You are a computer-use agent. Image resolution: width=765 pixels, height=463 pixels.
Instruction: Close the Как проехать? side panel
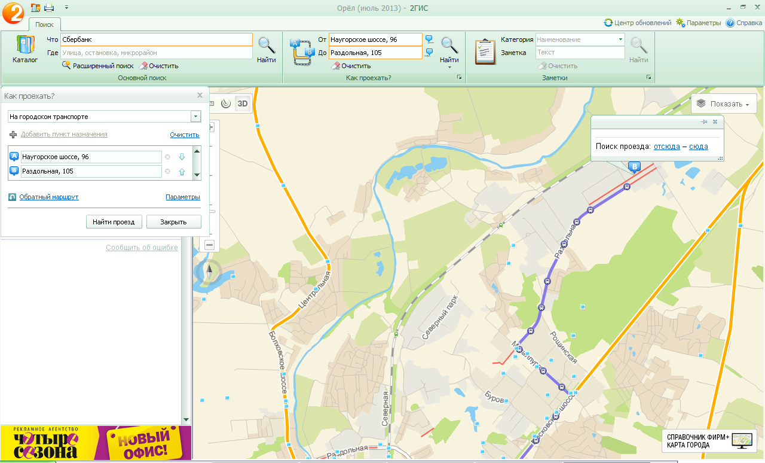click(x=200, y=95)
